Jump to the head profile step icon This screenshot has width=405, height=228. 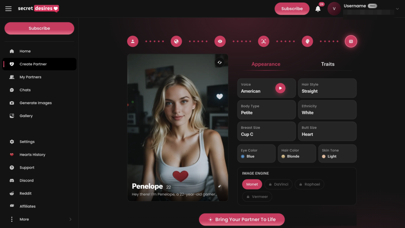coord(307,41)
